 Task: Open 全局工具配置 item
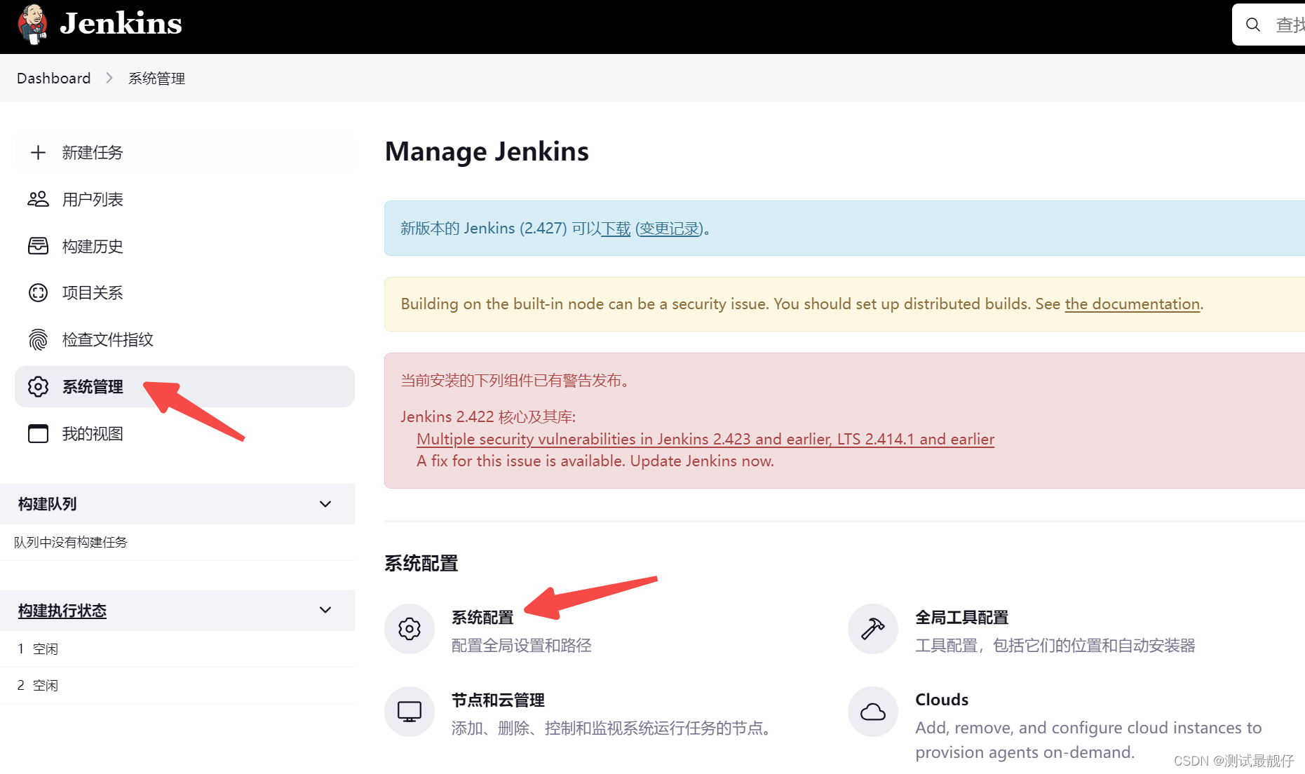click(x=961, y=617)
